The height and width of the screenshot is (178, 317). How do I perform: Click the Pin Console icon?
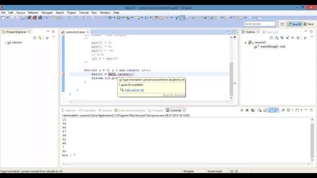(x=283, y=110)
